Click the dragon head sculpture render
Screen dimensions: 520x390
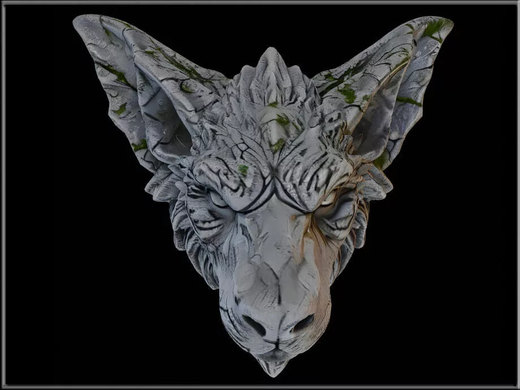coord(263,196)
